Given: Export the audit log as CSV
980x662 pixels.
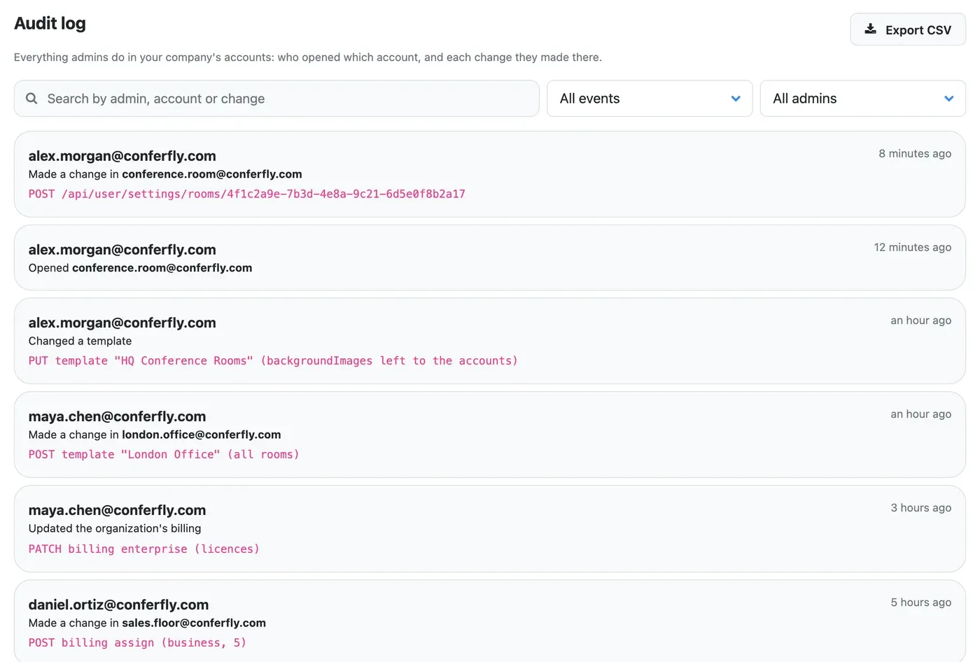Looking at the screenshot, I should pos(908,29).
